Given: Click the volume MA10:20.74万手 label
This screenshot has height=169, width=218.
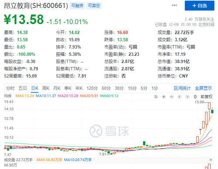Looking at the screenshot, I should point(78,160).
